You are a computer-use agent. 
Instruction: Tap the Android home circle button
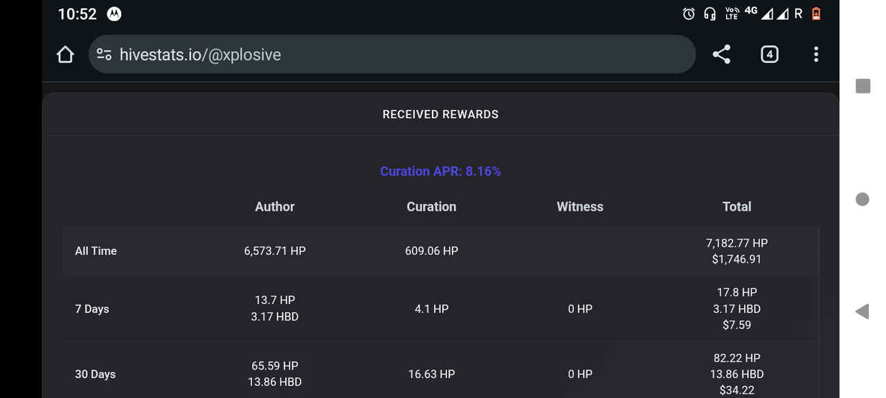(x=862, y=199)
